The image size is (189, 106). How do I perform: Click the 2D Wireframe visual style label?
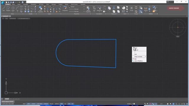(13, 19)
